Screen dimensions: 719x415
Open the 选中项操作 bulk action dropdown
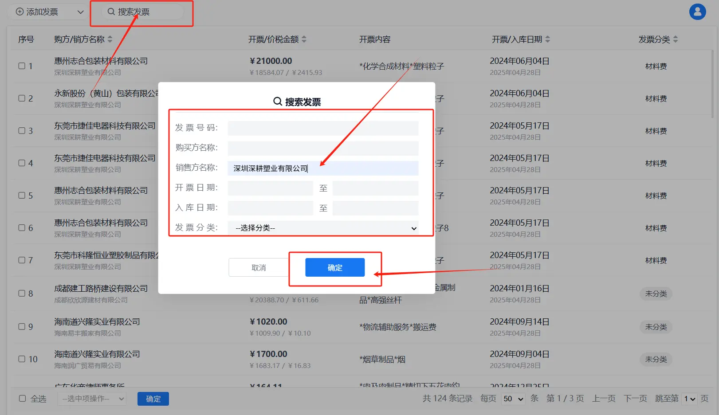[x=92, y=399]
